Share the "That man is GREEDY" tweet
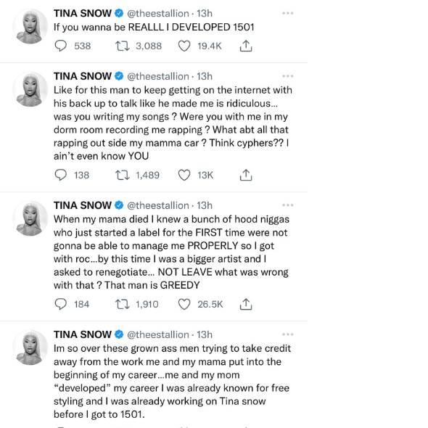The height and width of the screenshot is (428, 428). pos(246,304)
